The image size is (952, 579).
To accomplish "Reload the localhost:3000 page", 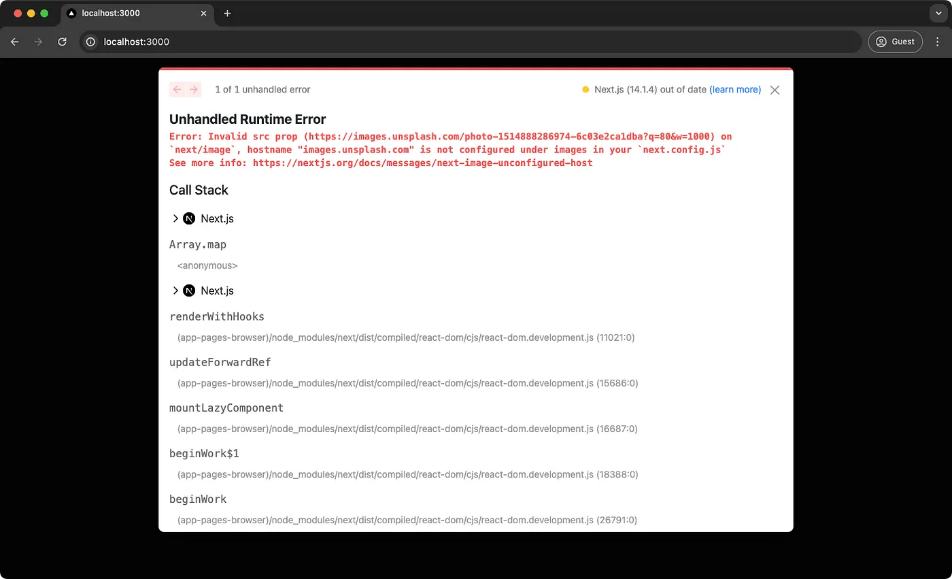I will tap(62, 42).
